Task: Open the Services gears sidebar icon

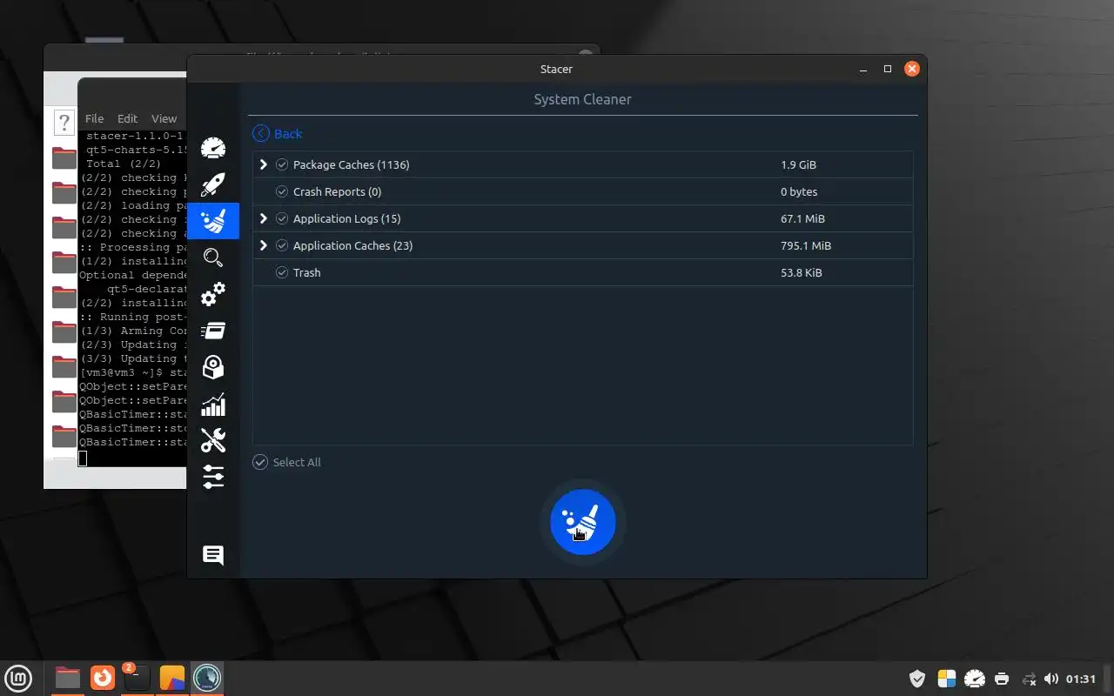Action: (213, 294)
